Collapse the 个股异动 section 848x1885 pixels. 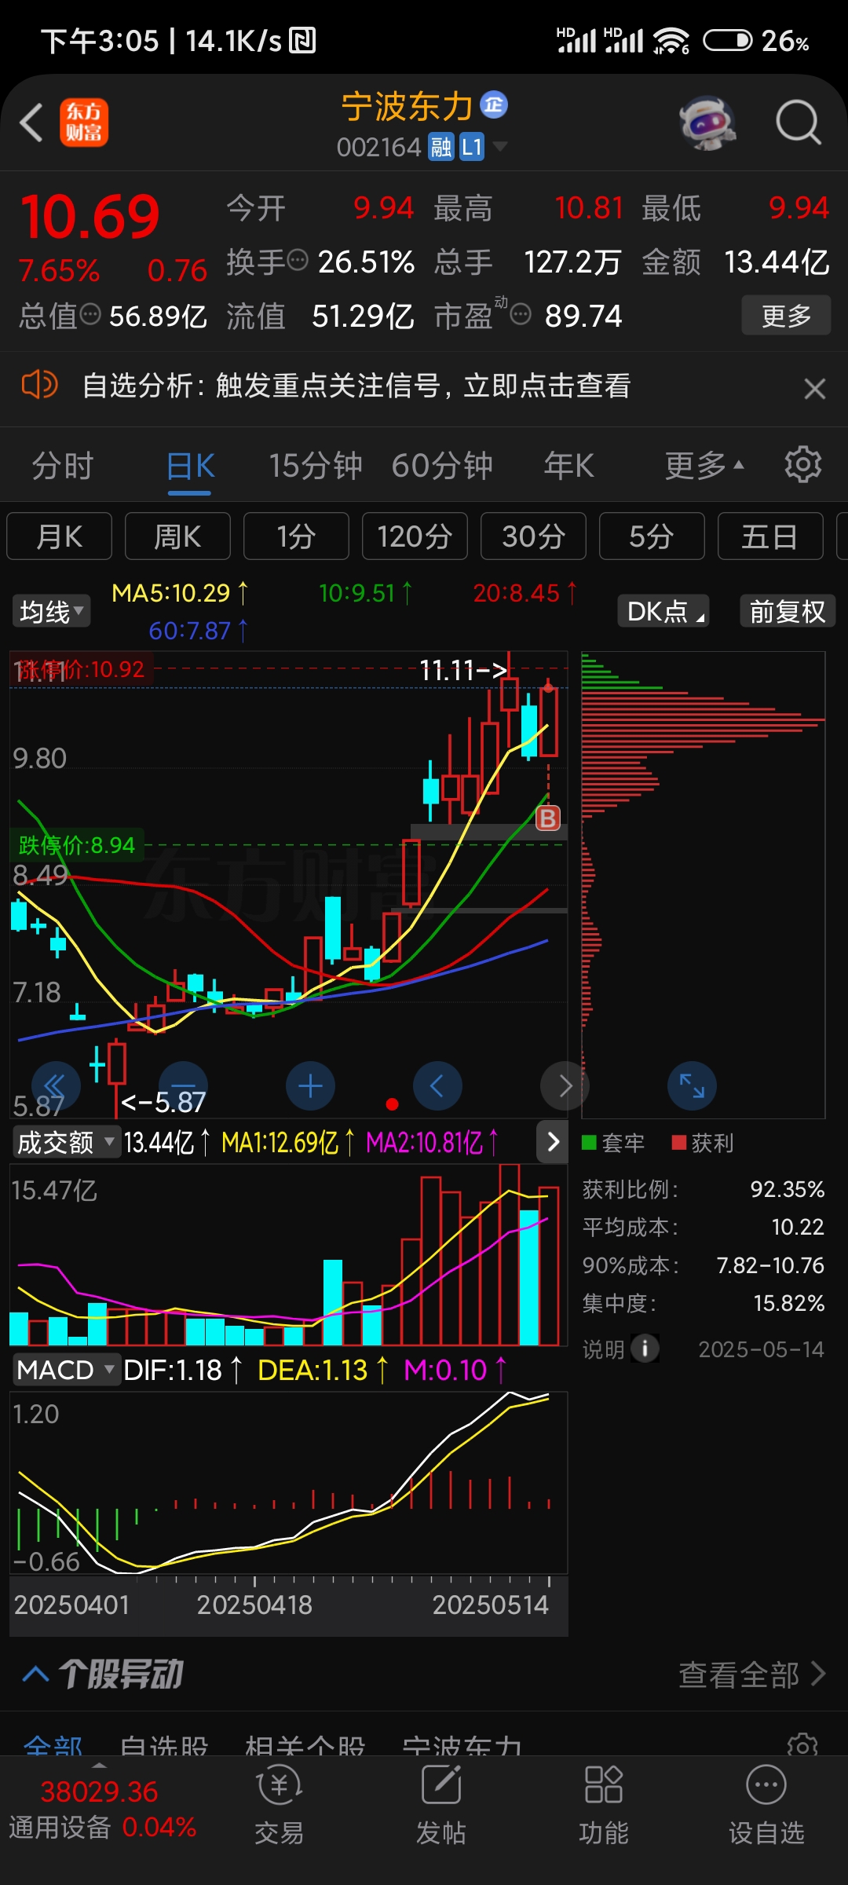(36, 1673)
